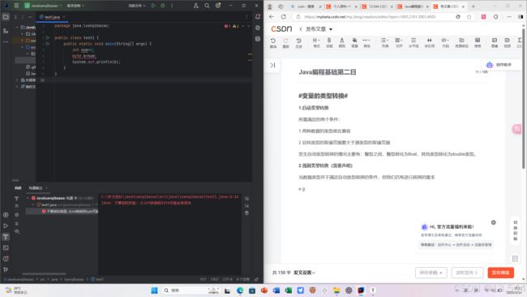Open the Build tool window hammer icon

click(6, 237)
